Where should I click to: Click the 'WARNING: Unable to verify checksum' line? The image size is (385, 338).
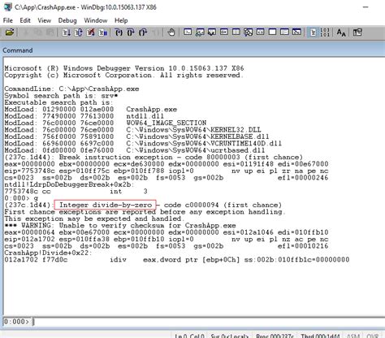[120, 226]
